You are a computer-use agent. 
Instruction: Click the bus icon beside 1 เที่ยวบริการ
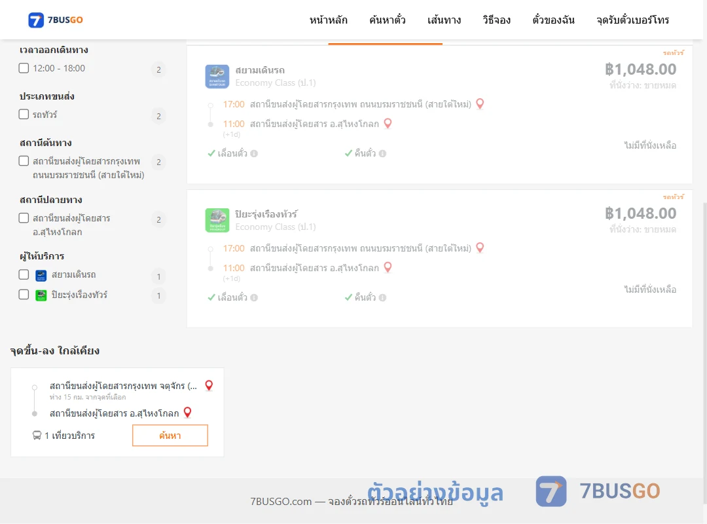click(x=37, y=436)
